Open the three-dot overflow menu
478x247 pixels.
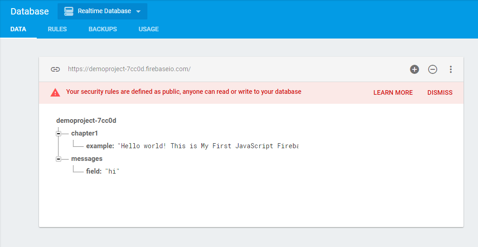[451, 69]
